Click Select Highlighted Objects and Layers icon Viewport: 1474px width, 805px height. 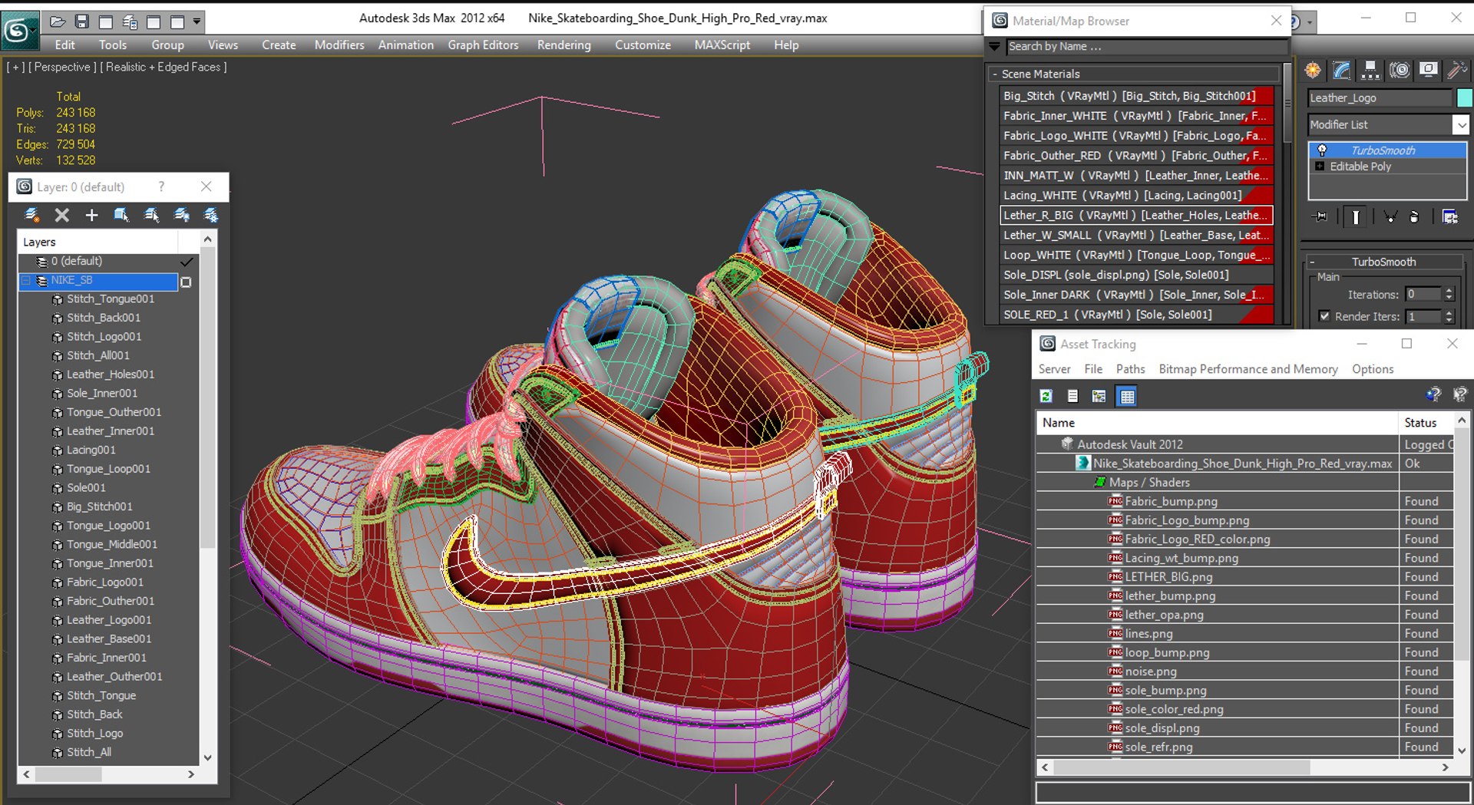121,215
